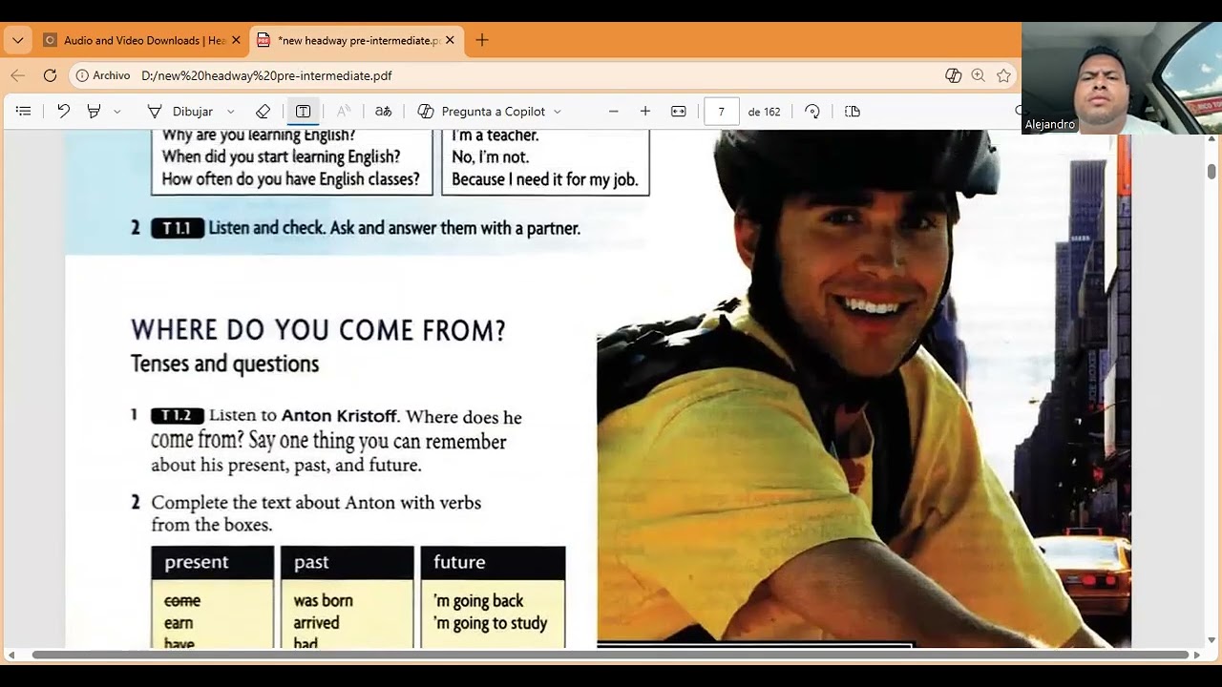Viewport: 1222px width, 687px height.
Task: Click the 'Tenses and questions' subtitle
Action: pos(224,364)
